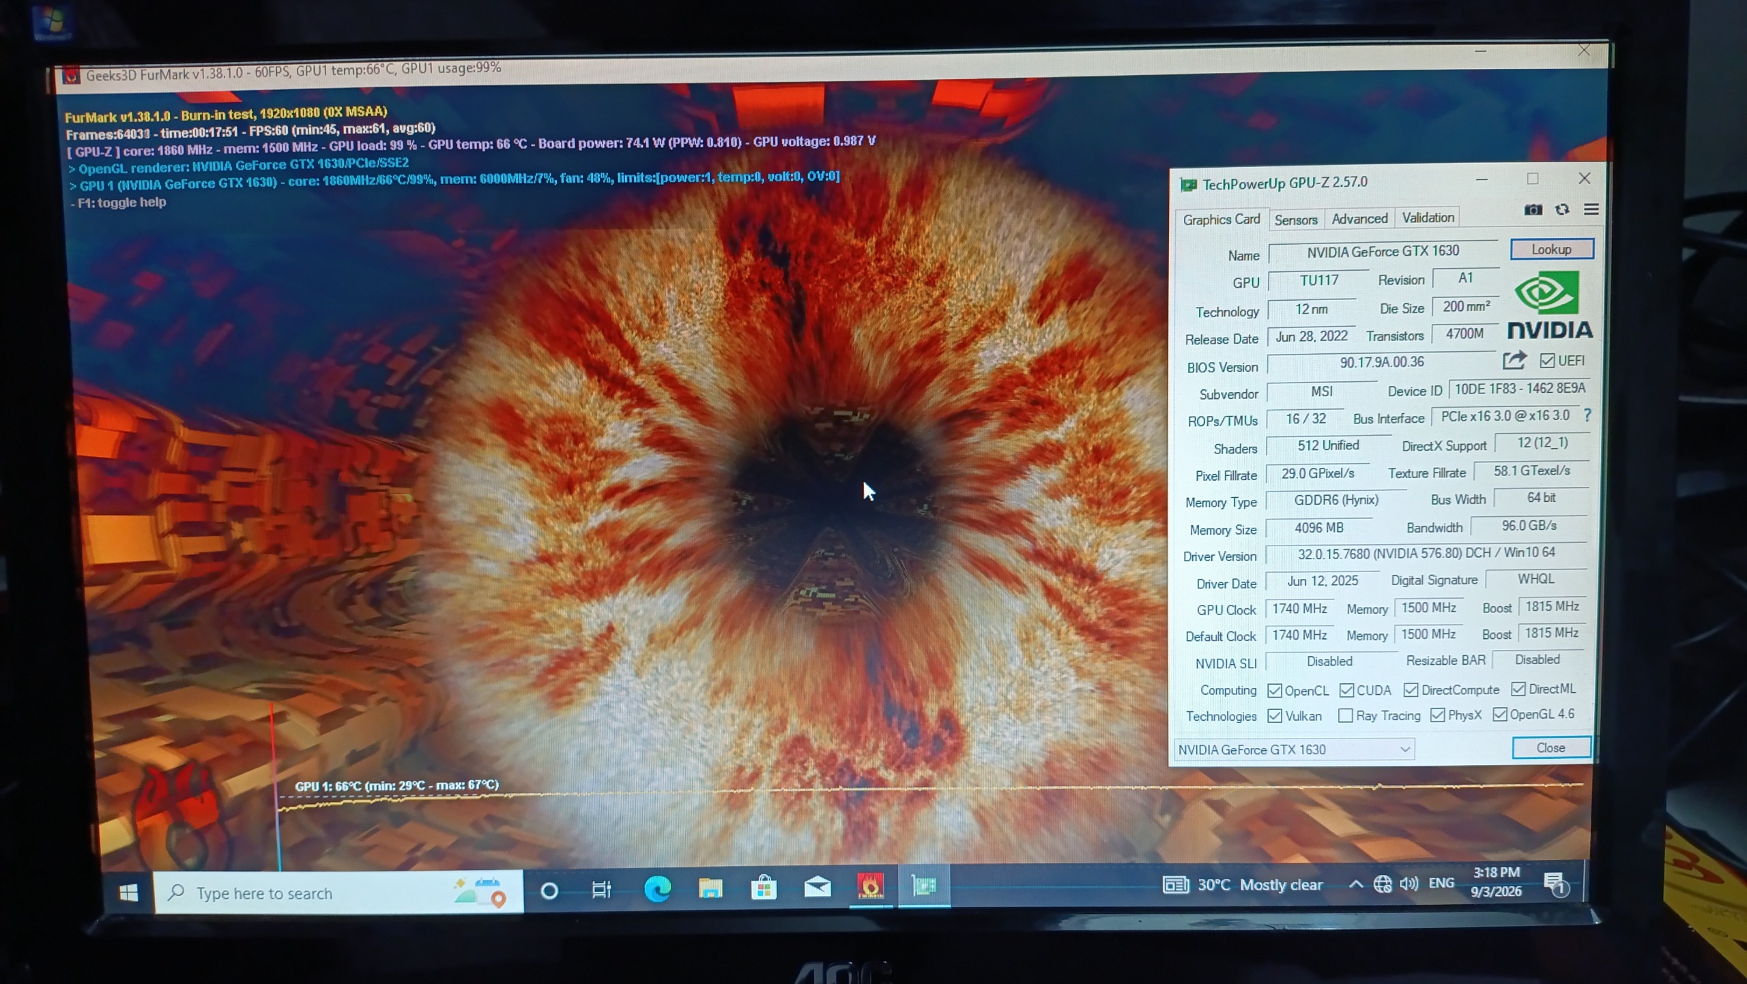1747x984 pixels.
Task: Switch to the Advanced tab
Action: tap(1359, 219)
